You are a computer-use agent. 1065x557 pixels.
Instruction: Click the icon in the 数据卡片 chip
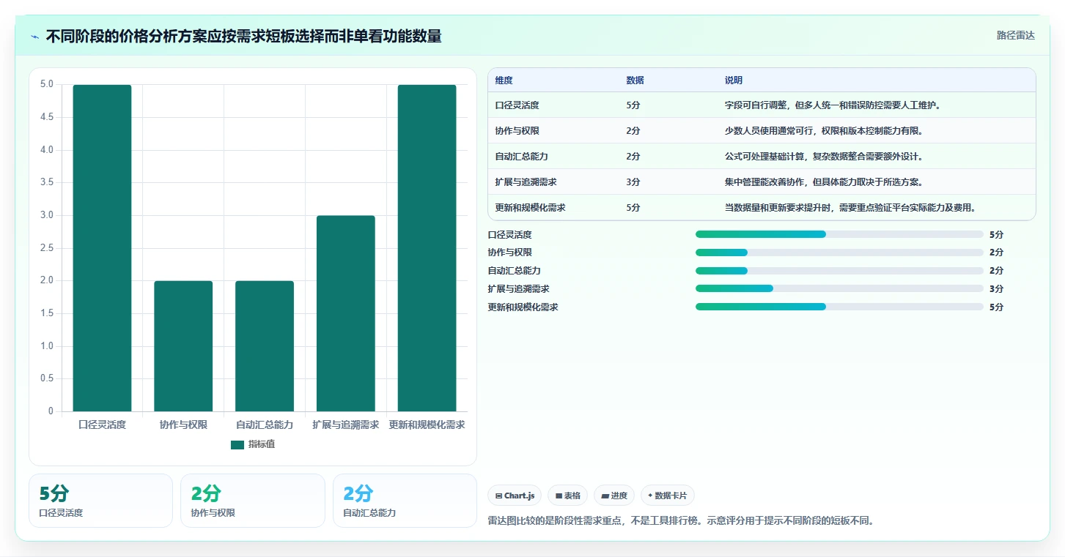(x=650, y=496)
